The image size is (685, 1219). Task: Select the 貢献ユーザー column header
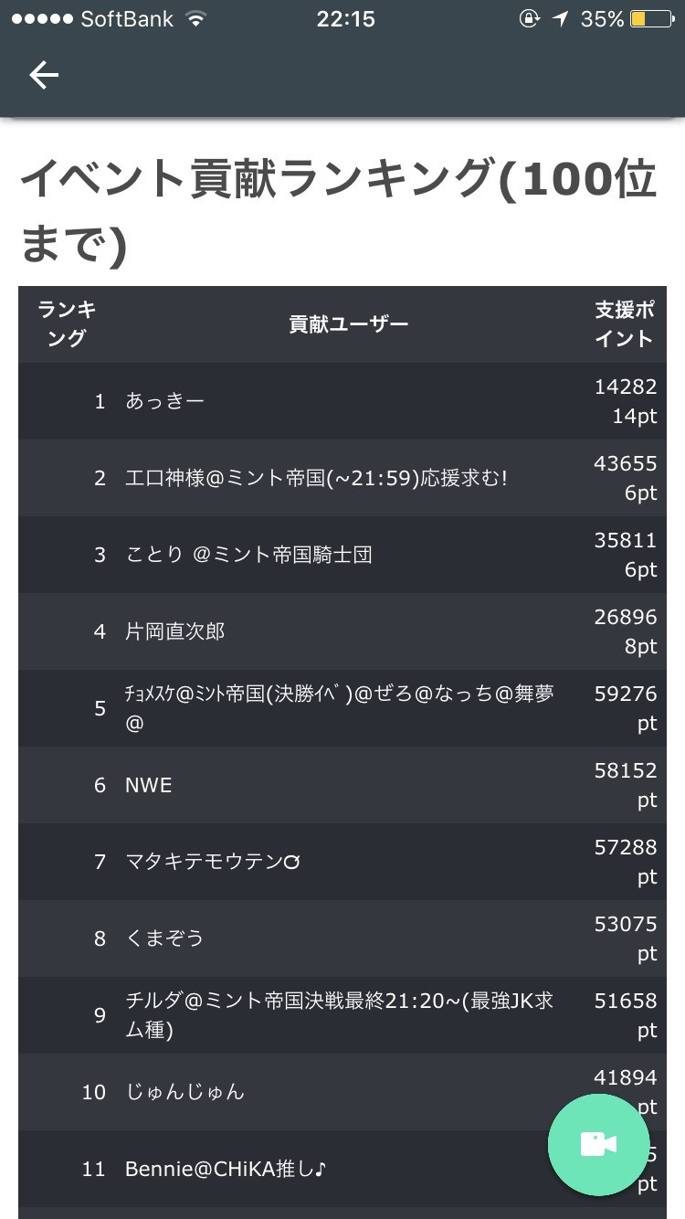tap(349, 323)
